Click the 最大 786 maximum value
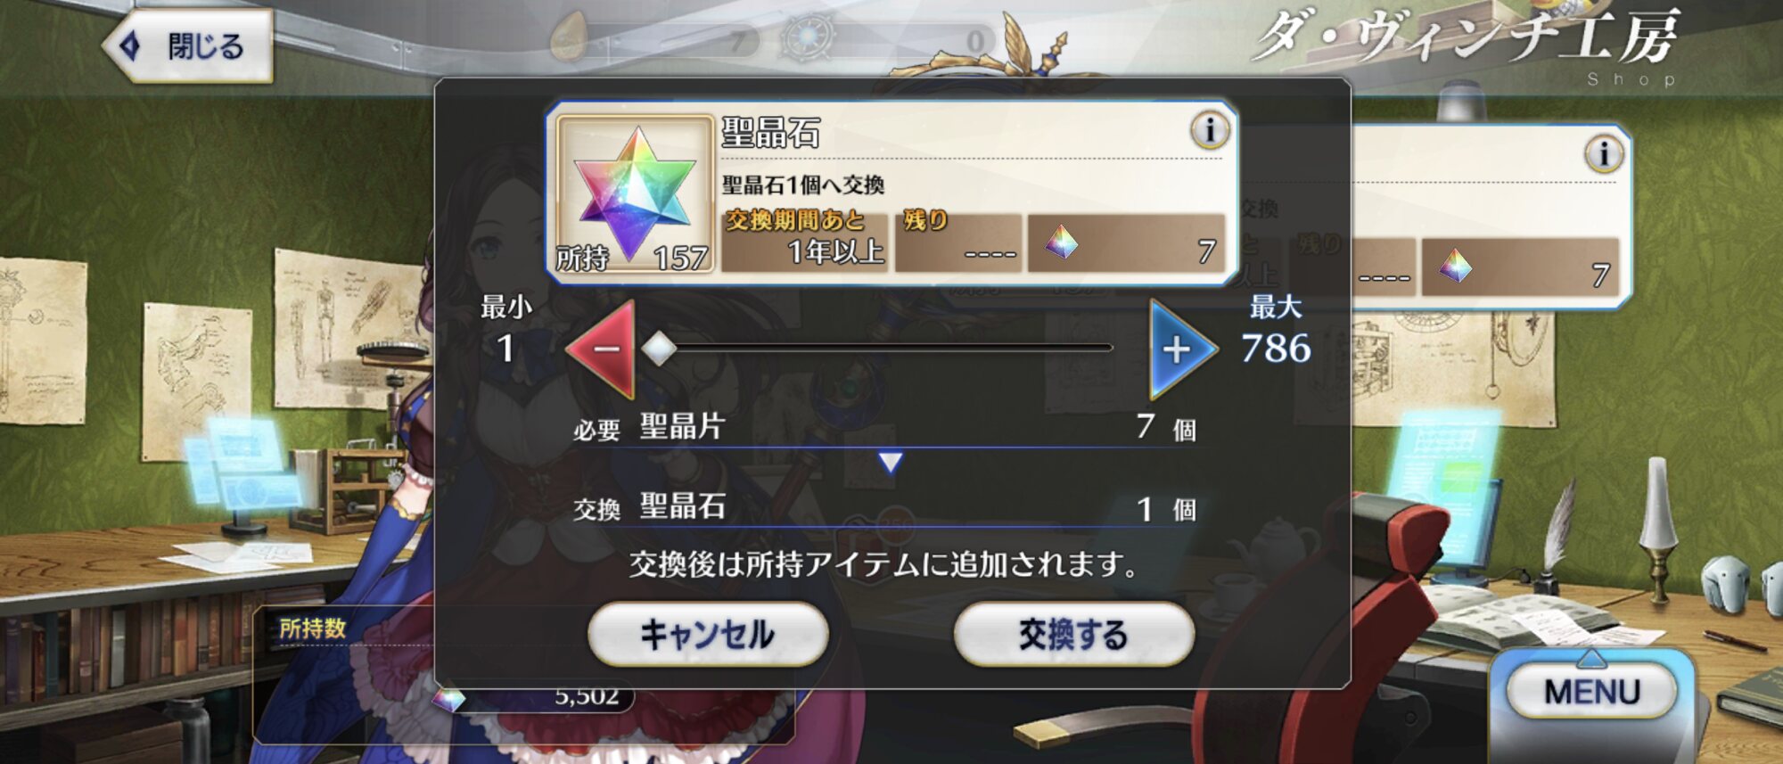The height and width of the screenshot is (764, 1783). pos(1276,331)
